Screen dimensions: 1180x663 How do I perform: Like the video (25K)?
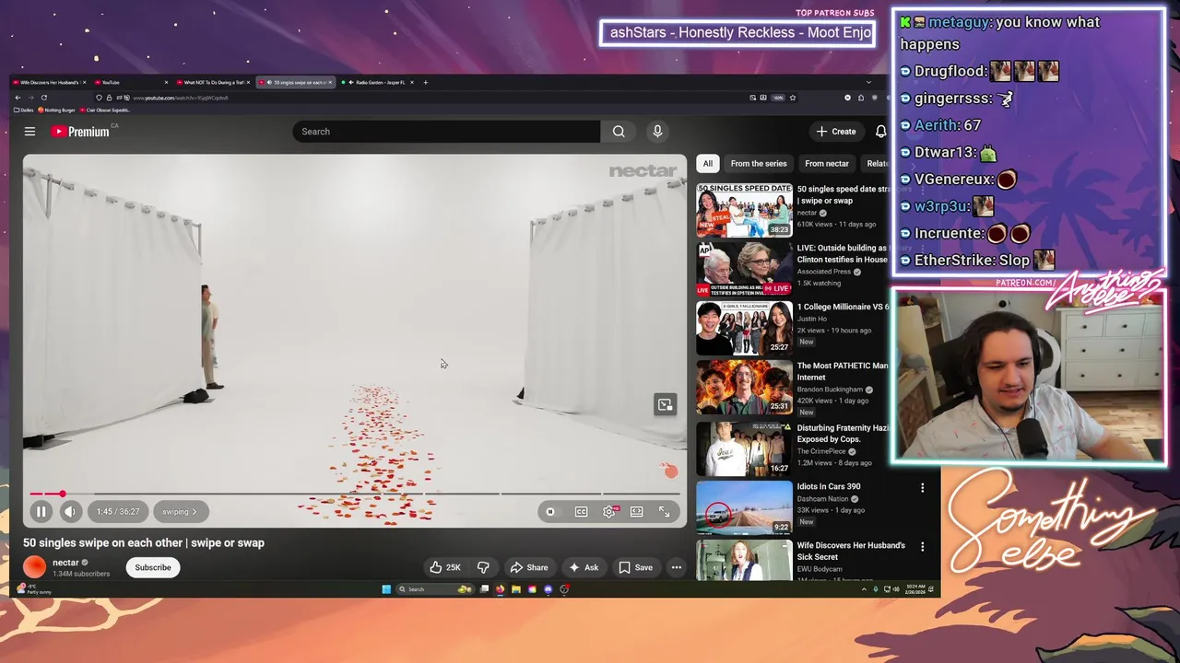point(445,567)
